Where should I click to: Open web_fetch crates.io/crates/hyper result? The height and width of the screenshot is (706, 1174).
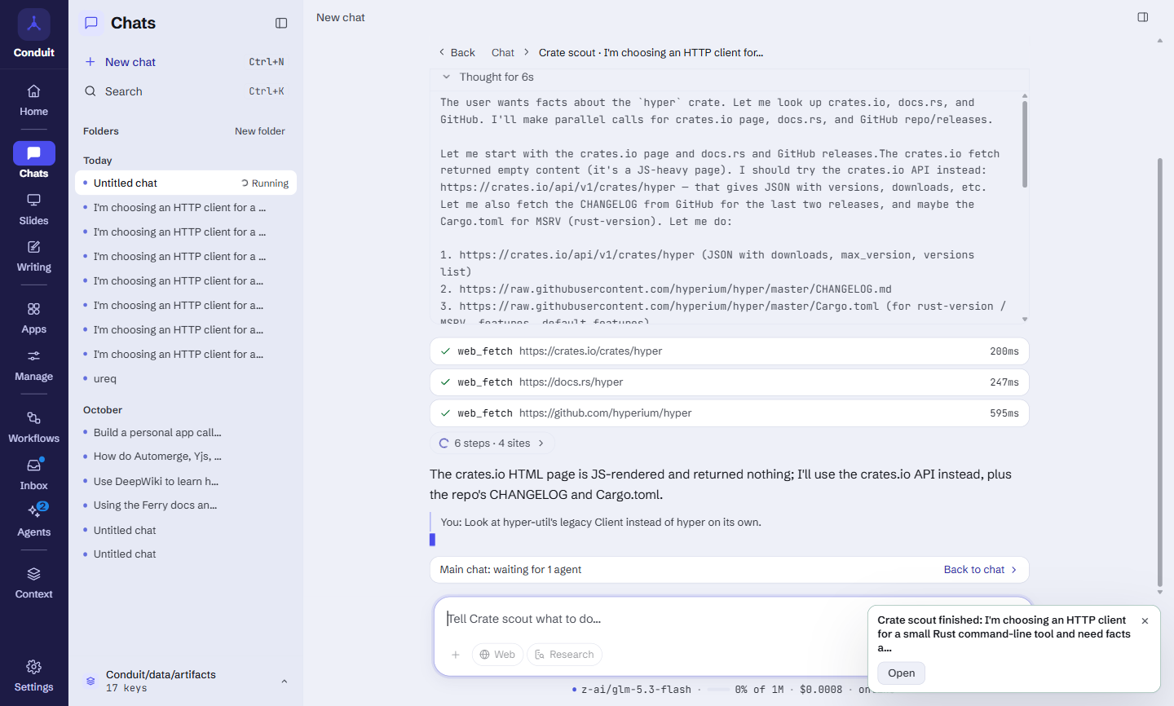click(729, 351)
